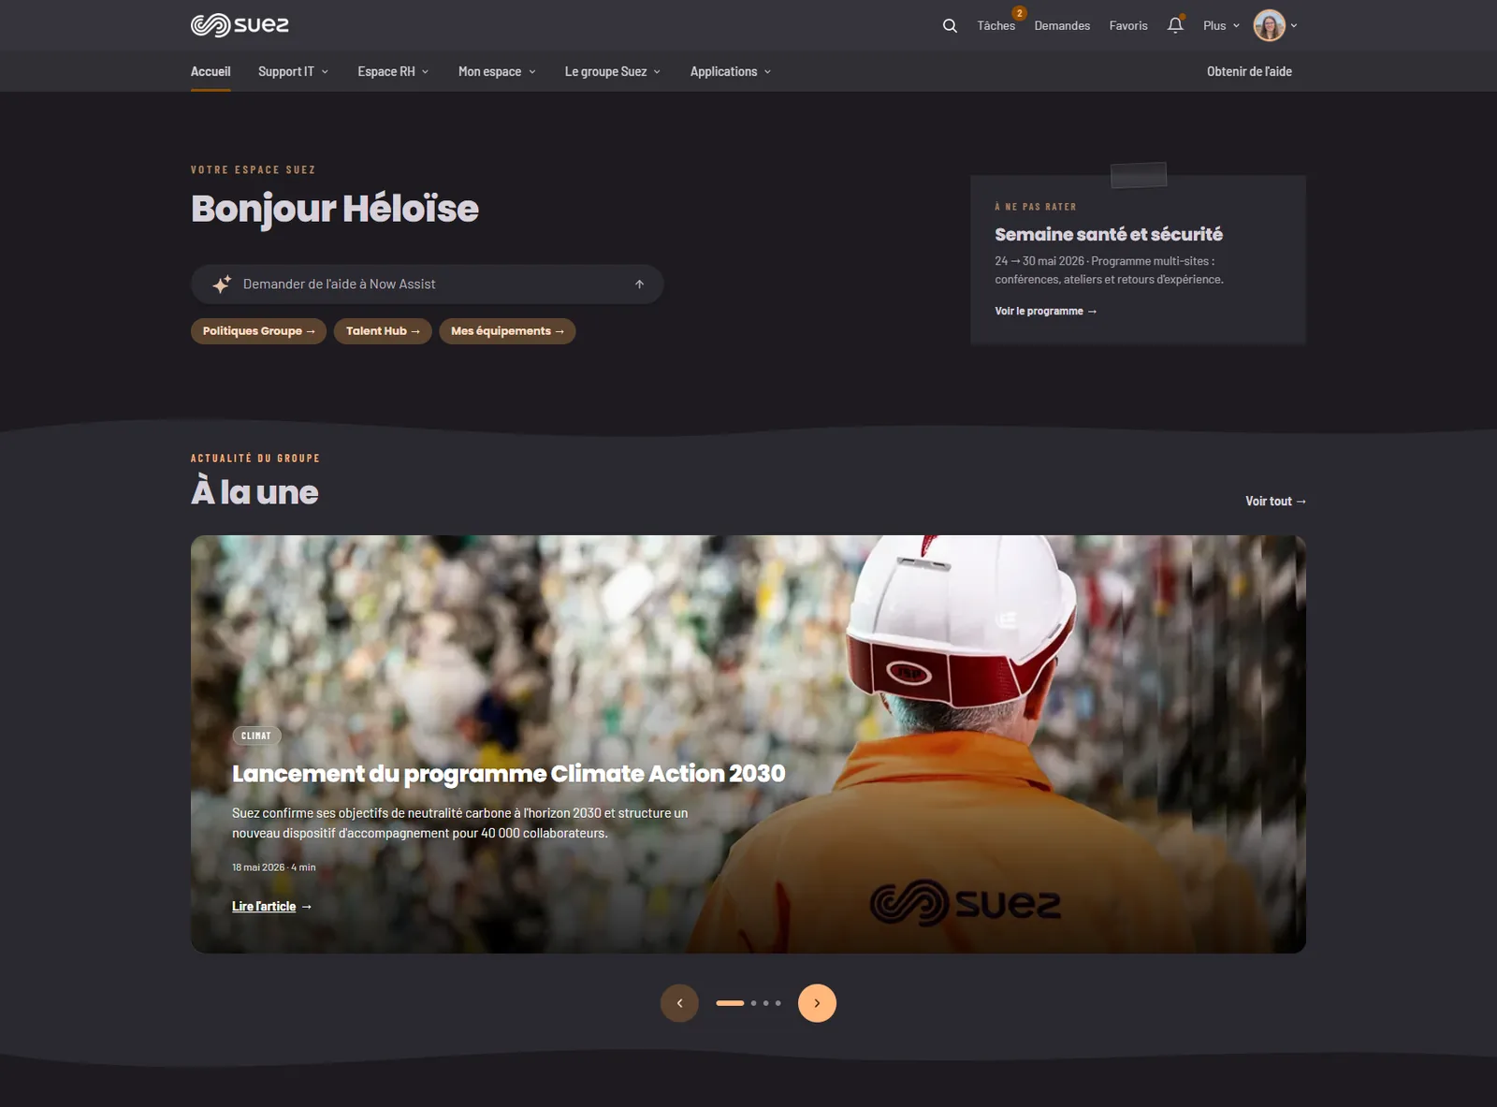Click the Talent Hub shortcut pill
The image size is (1497, 1107).
tap(383, 331)
